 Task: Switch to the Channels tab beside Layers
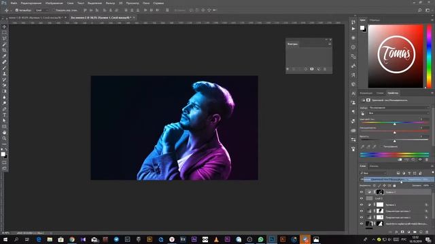point(374,166)
